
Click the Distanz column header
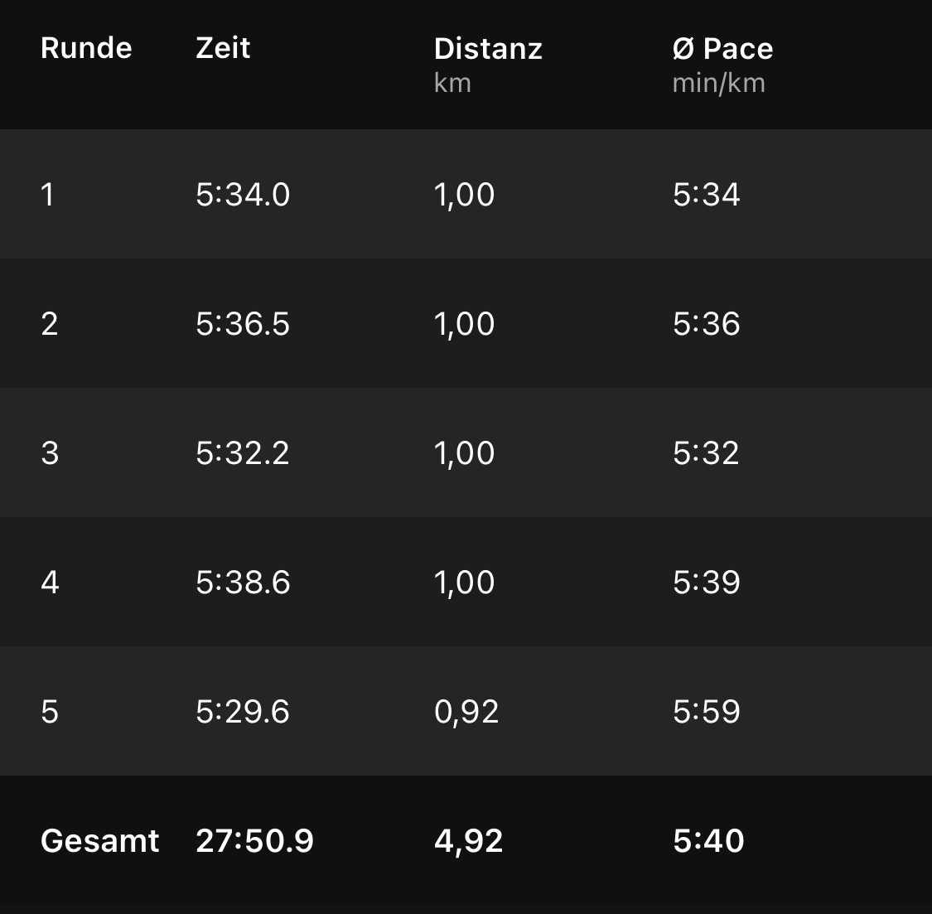488,49
